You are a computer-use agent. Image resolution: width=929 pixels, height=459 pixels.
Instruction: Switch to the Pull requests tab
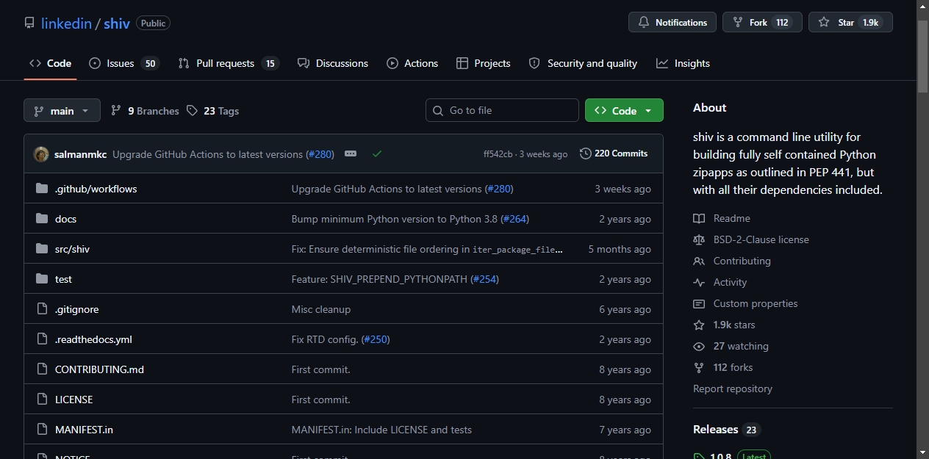point(229,63)
